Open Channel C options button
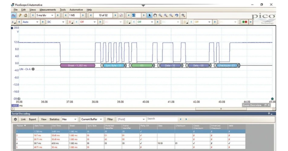The height and width of the screenshot is (151, 288). (x=128, y=22)
